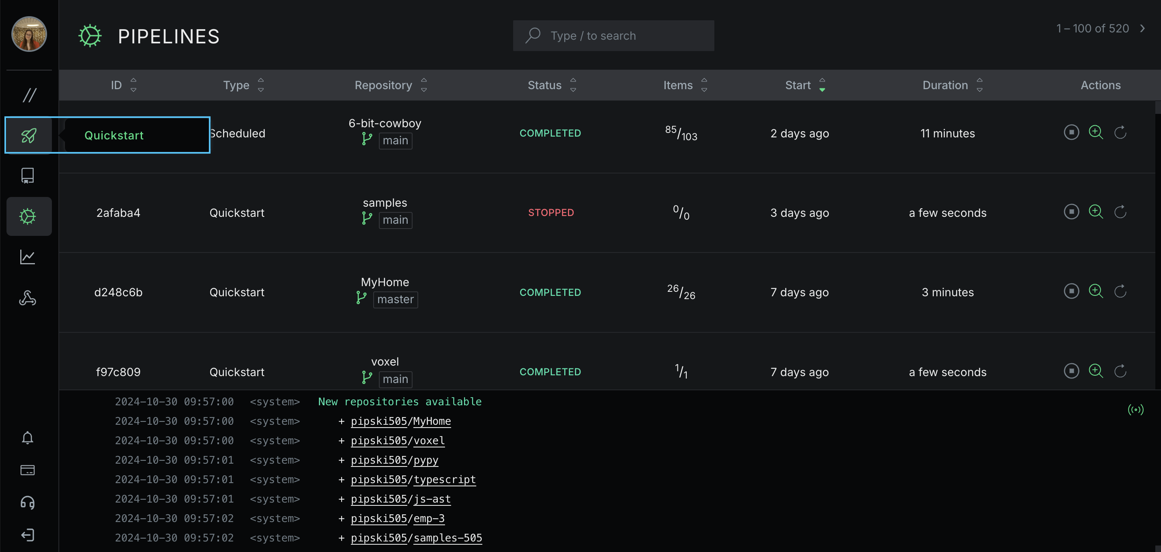Click the search input field to search
The image size is (1161, 552).
pyautogui.click(x=613, y=35)
